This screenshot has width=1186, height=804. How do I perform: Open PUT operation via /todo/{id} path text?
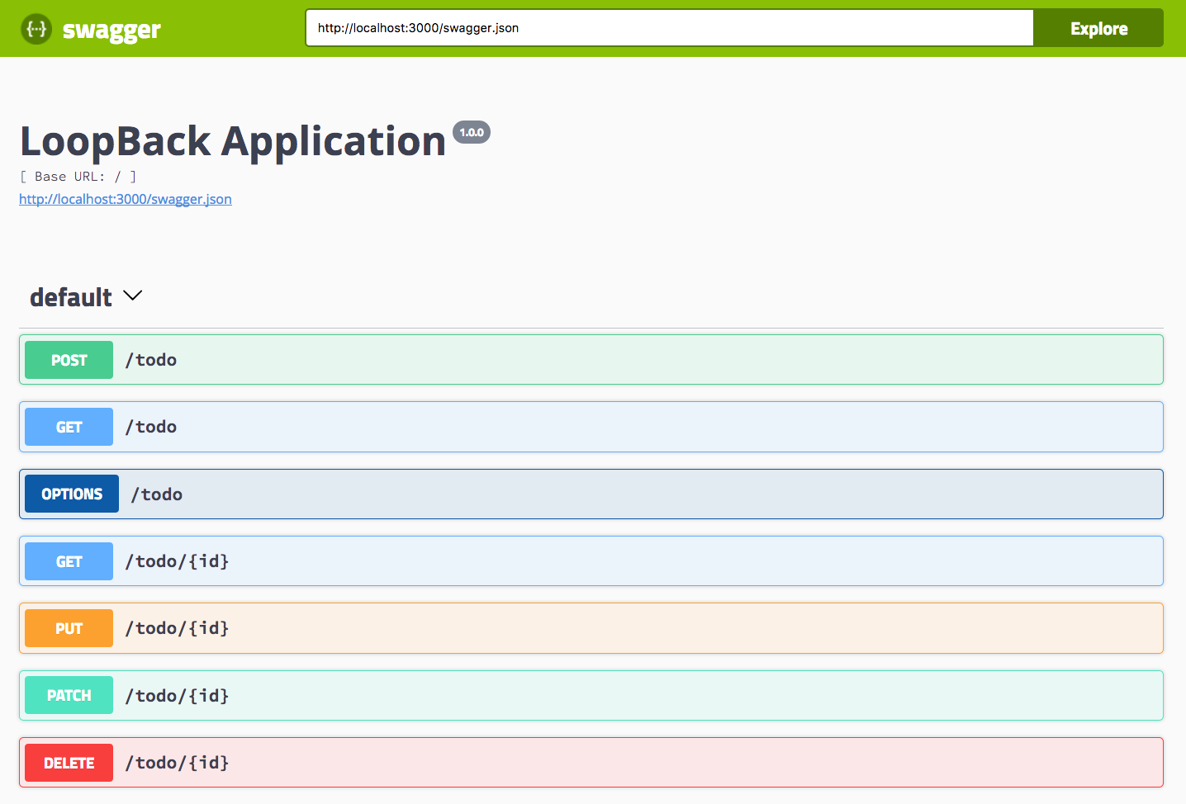pos(177,628)
